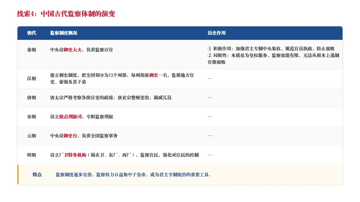The width and height of the screenshot is (360, 202).
Task: Select the 秦朝 row label
Action: (x=31, y=50)
